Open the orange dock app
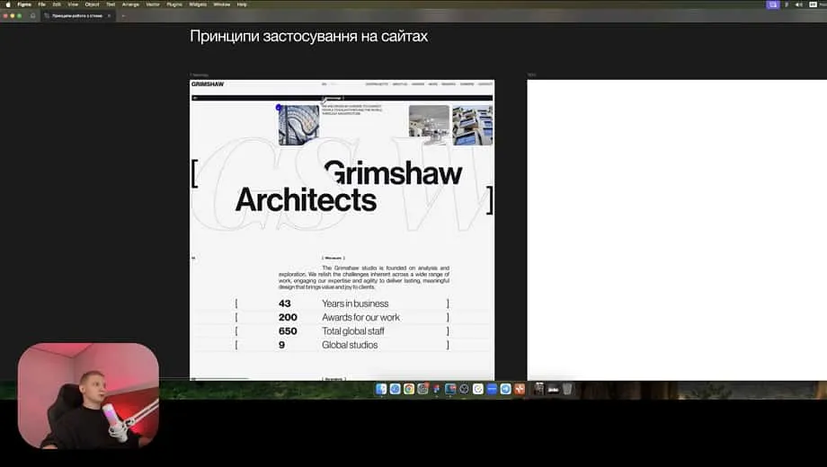The width and height of the screenshot is (827, 467). click(x=520, y=389)
